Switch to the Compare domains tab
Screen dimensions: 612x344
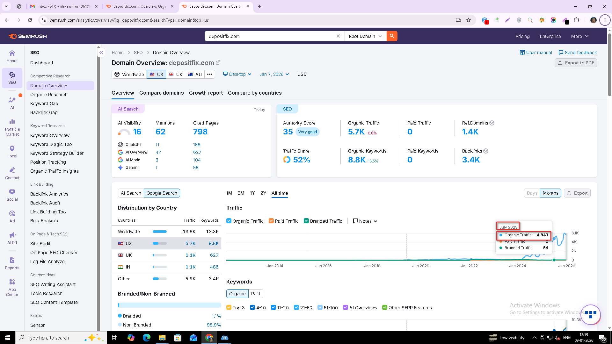(x=161, y=93)
